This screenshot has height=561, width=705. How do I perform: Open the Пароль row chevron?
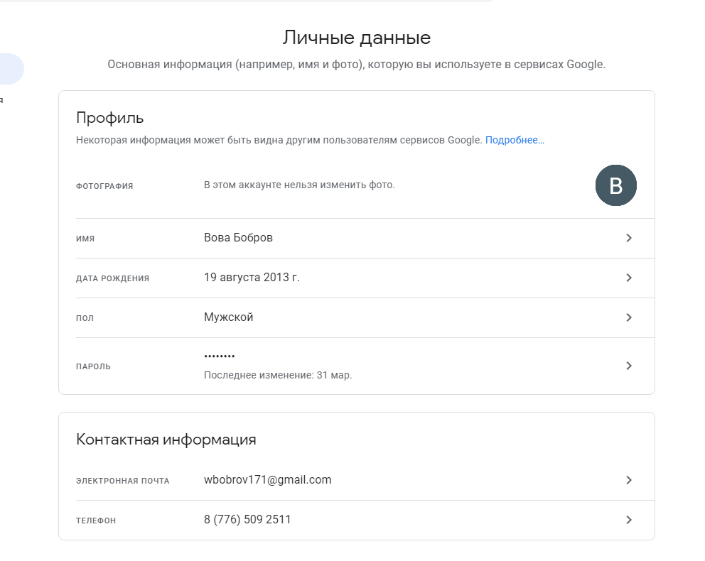pyautogui.click(x=629, y=366)
